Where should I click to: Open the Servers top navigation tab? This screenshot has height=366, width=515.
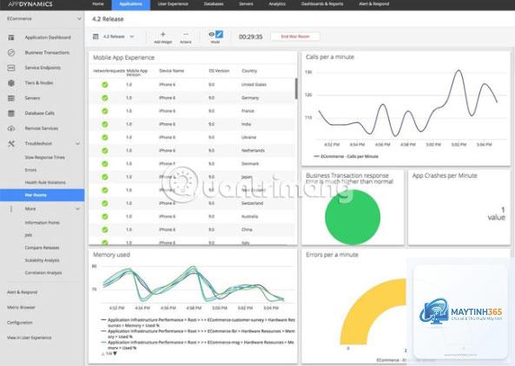pyautogui.click(x=246, y=4)
